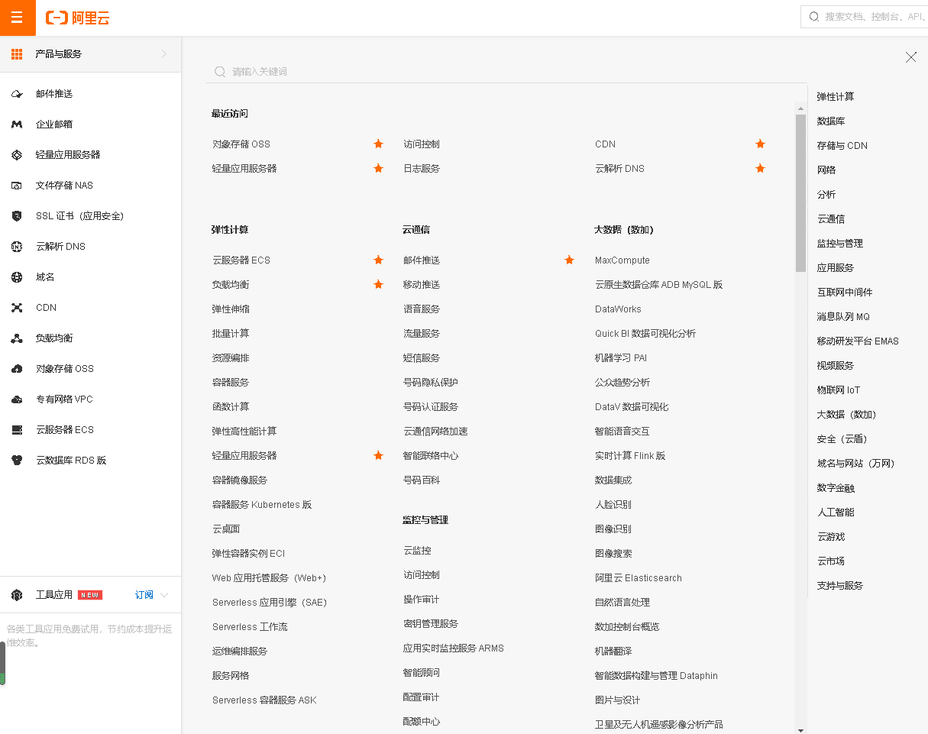Jump to 云市场 category
The image size is (928, 734).
coord(831,561)
